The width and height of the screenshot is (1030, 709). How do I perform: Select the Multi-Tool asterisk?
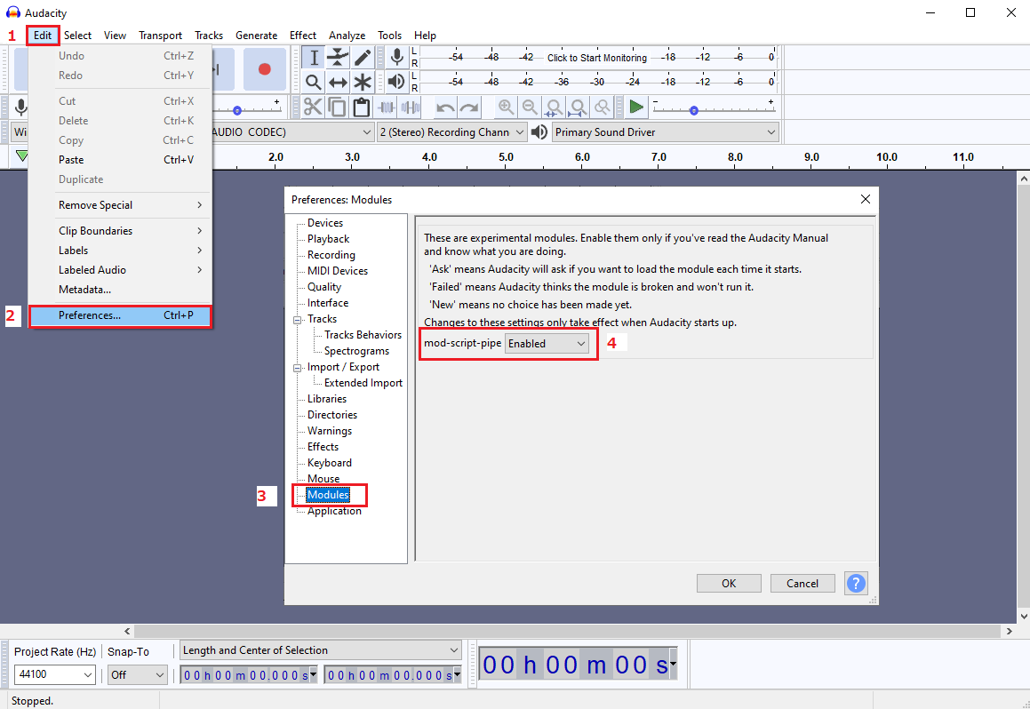362,82
